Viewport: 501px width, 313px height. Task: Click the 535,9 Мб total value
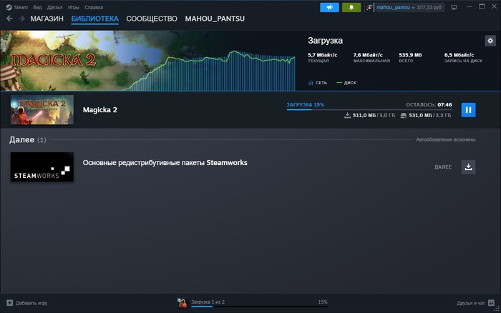(410, 55)
